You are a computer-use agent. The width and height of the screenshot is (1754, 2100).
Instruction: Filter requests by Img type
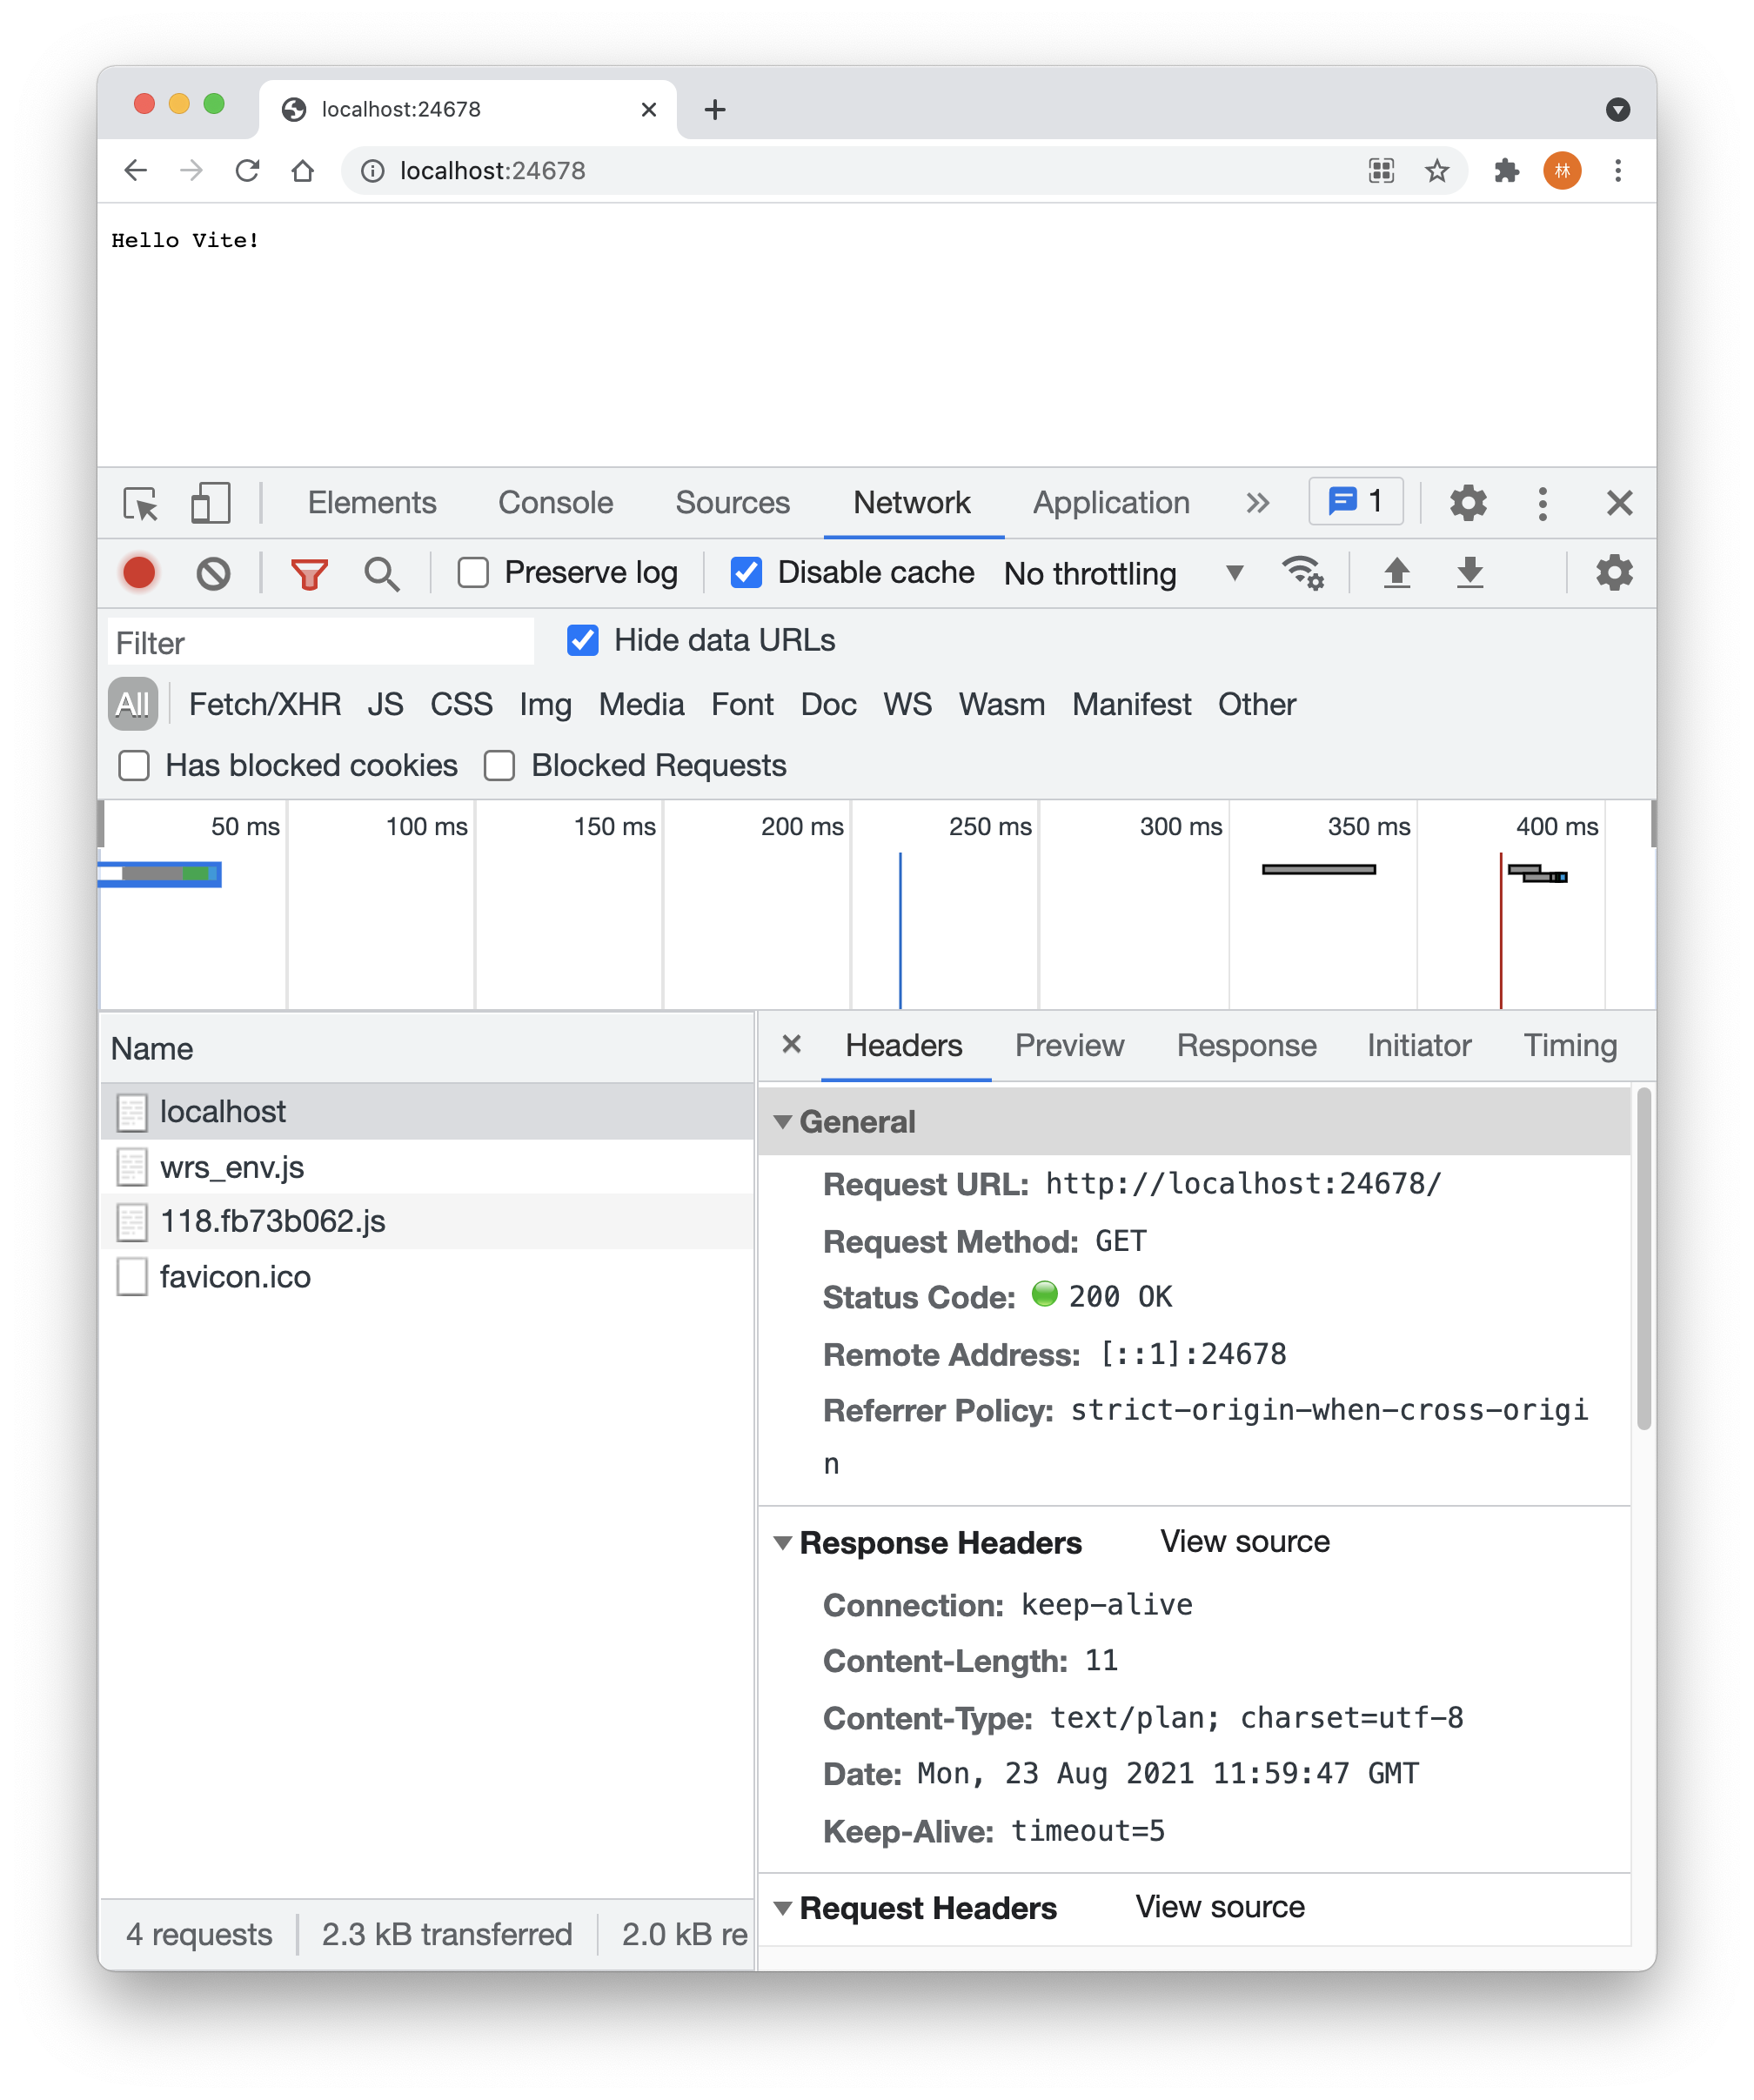545,704
